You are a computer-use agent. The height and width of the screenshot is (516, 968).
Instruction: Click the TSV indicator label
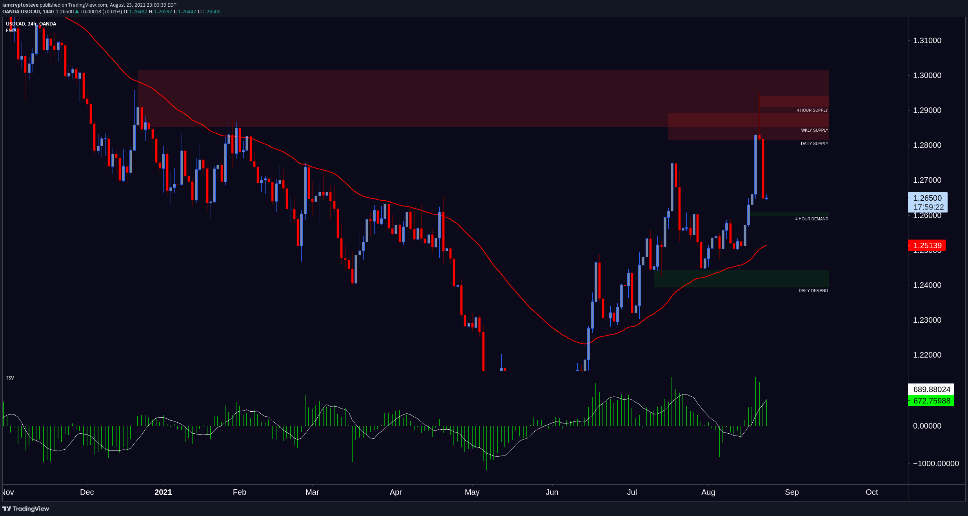pos(10,378)
